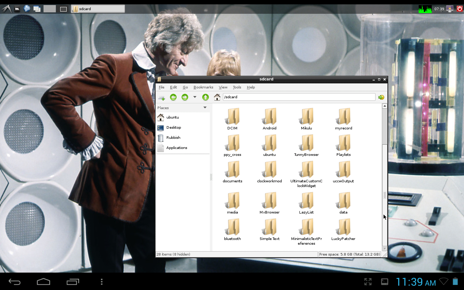The width and height of the screenshot is (464, 290).
Task: Go up to the parent folder
Action: pos(206,97)
